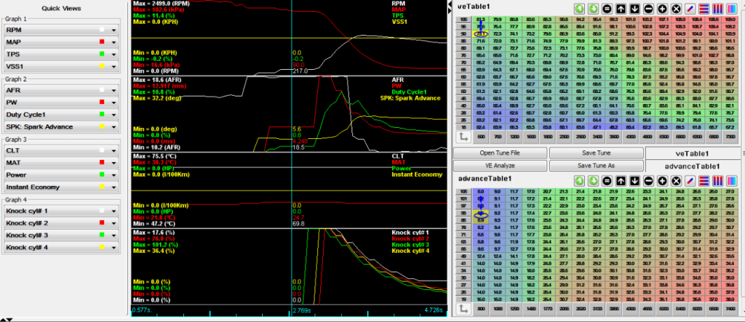745x322 pixels.
Task: Click the Knock cyl# 1 field selector
Action: click(x=61, y=211)
